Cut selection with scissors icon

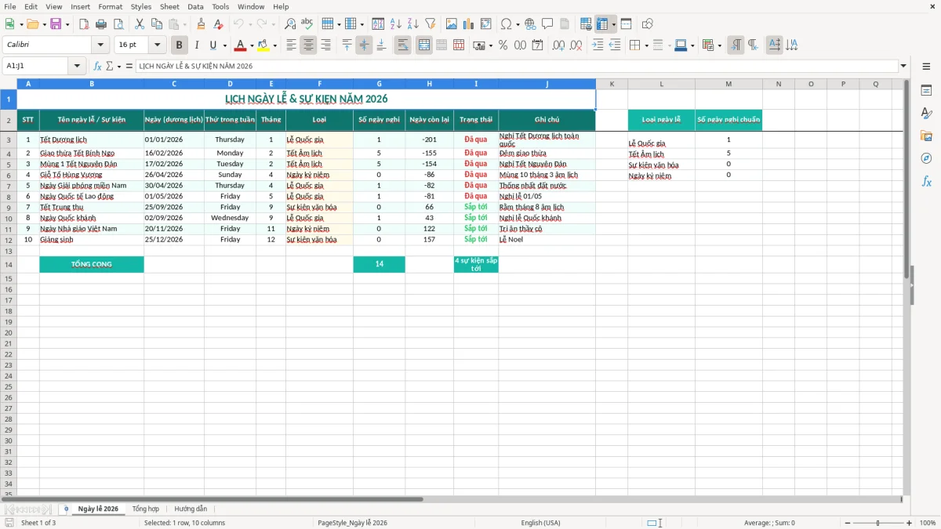140,24
